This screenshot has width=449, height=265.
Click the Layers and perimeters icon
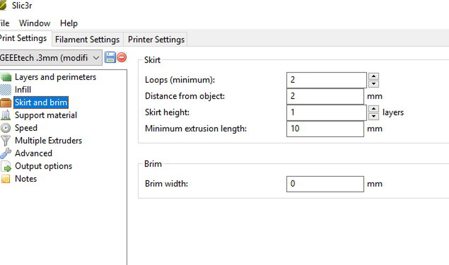6,77
